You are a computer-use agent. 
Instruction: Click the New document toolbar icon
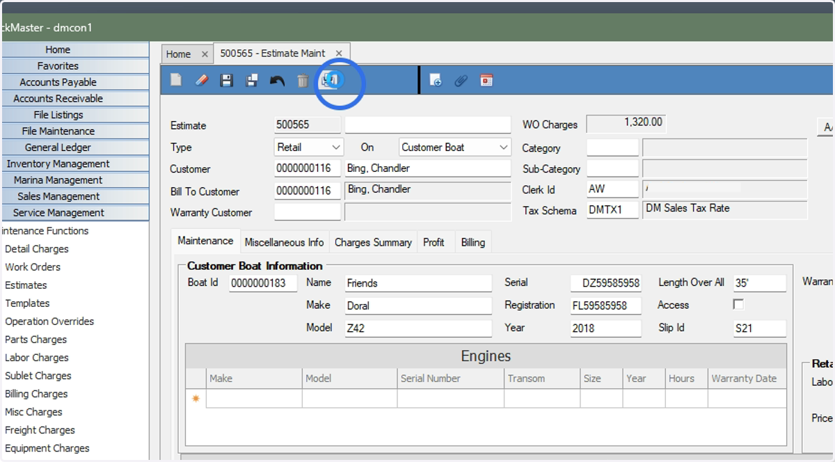tap(176, 81)
